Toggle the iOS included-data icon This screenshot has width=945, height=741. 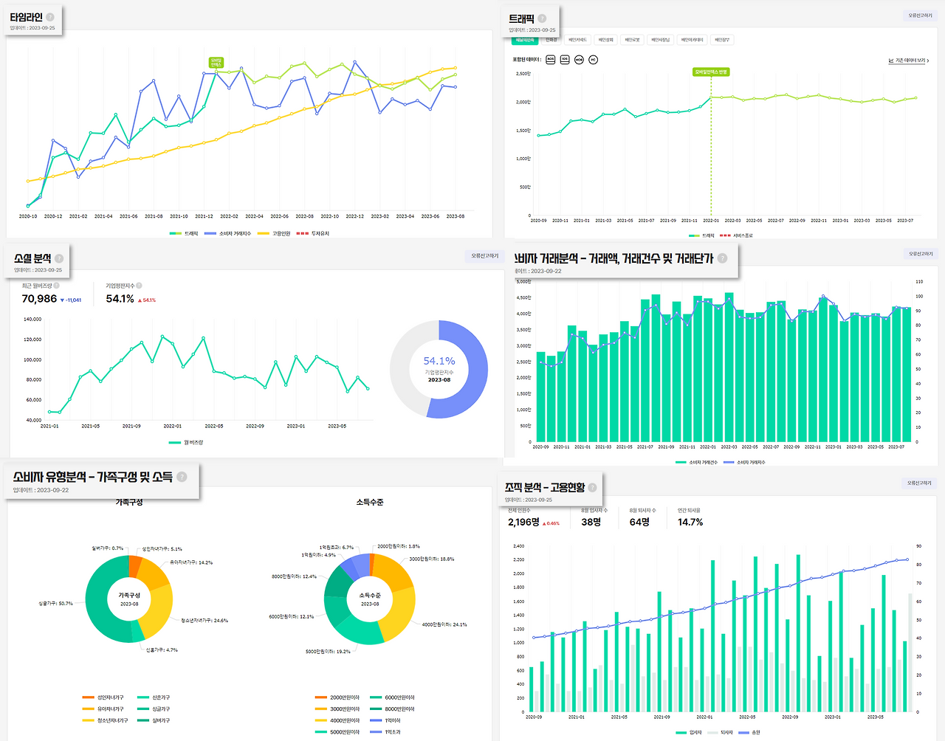[565, 60]
